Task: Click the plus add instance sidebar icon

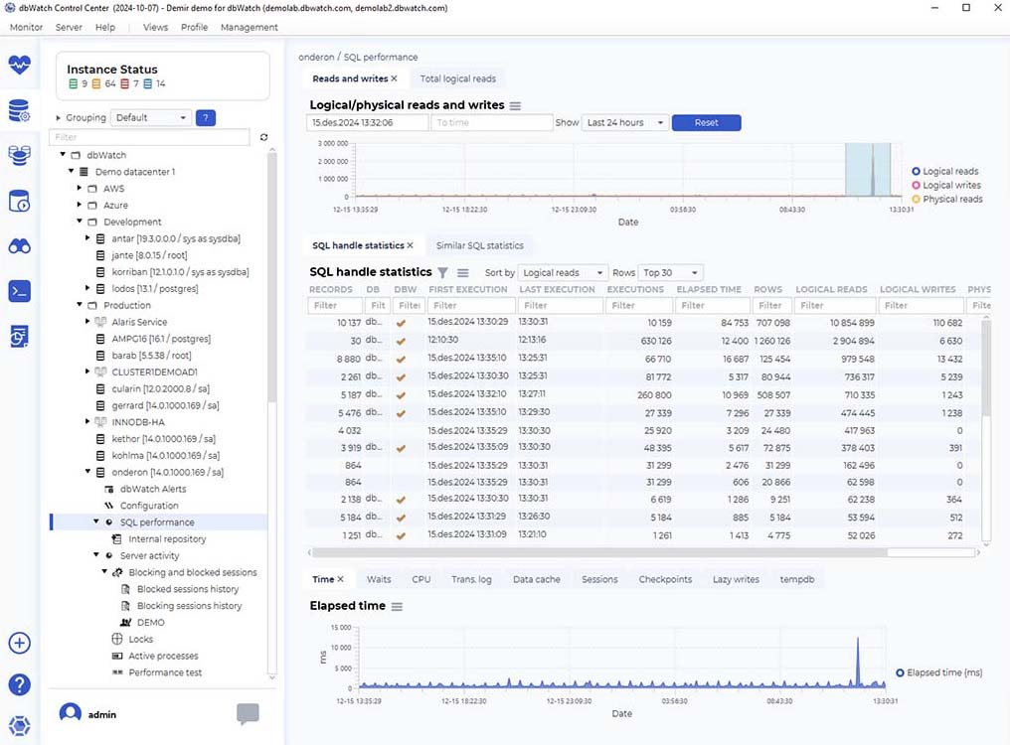Action: (x=19, y=643)
